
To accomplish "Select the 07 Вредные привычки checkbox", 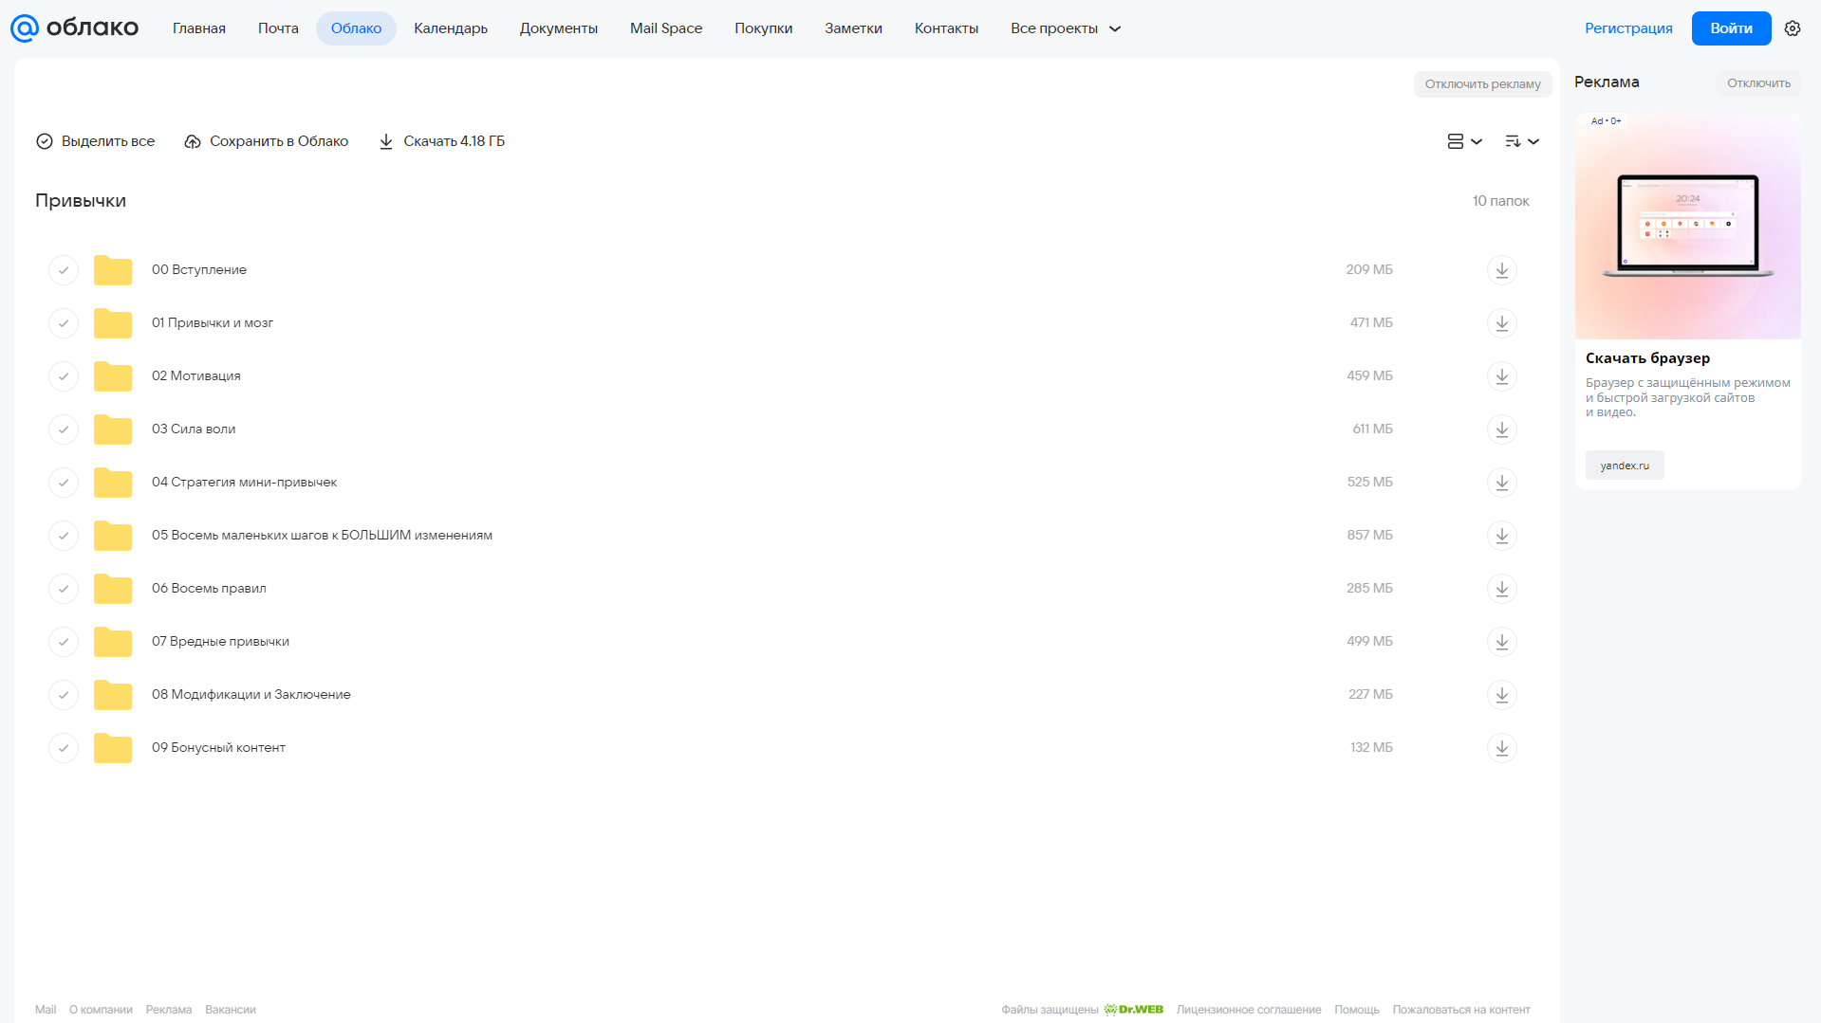I will coord(64,642).
